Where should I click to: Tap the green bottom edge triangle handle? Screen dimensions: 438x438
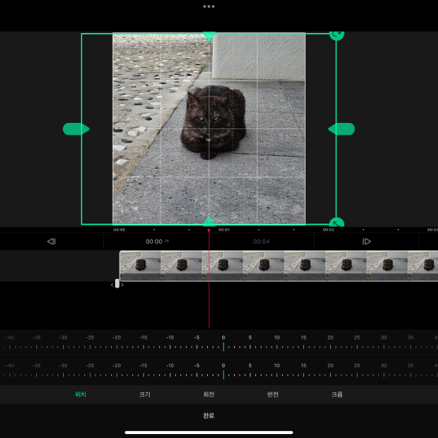[209, 221]
